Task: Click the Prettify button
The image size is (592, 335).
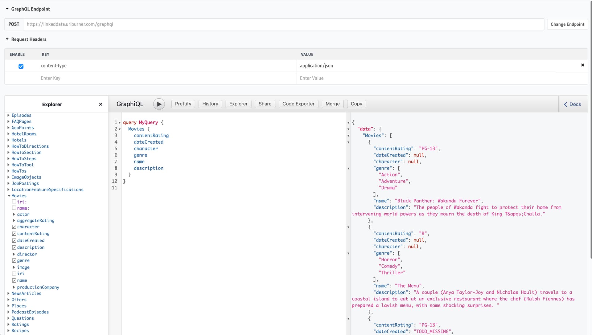Action: click(x=183, y=104)
